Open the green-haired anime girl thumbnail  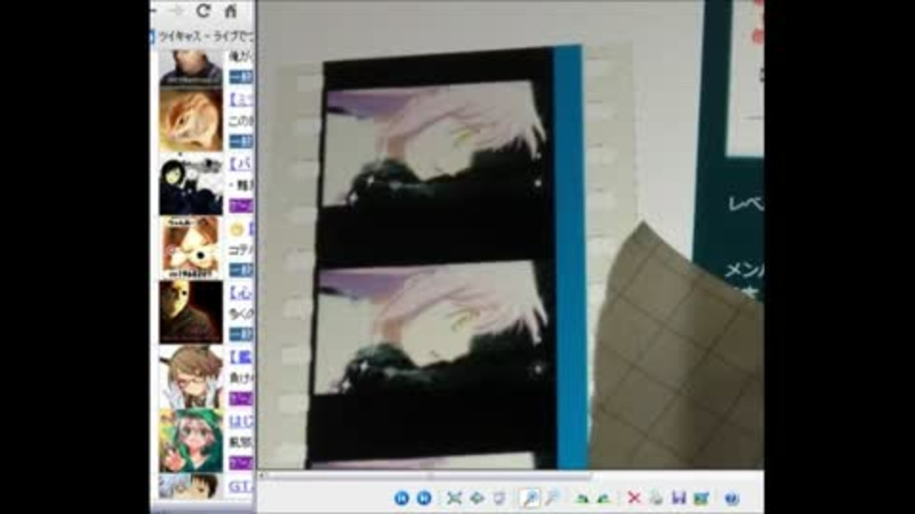coord(191,440)
